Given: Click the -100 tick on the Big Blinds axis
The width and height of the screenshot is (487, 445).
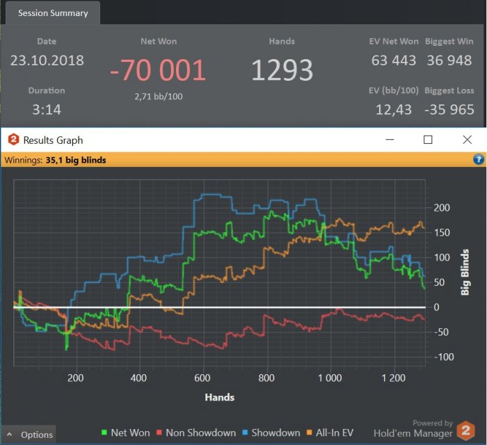Looking at the screenshot, I should click(444, 357).
